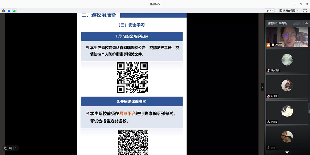Click the grey layout icon beside 正在讲话
Screen dimensions: 310x155
coord(297,23)
